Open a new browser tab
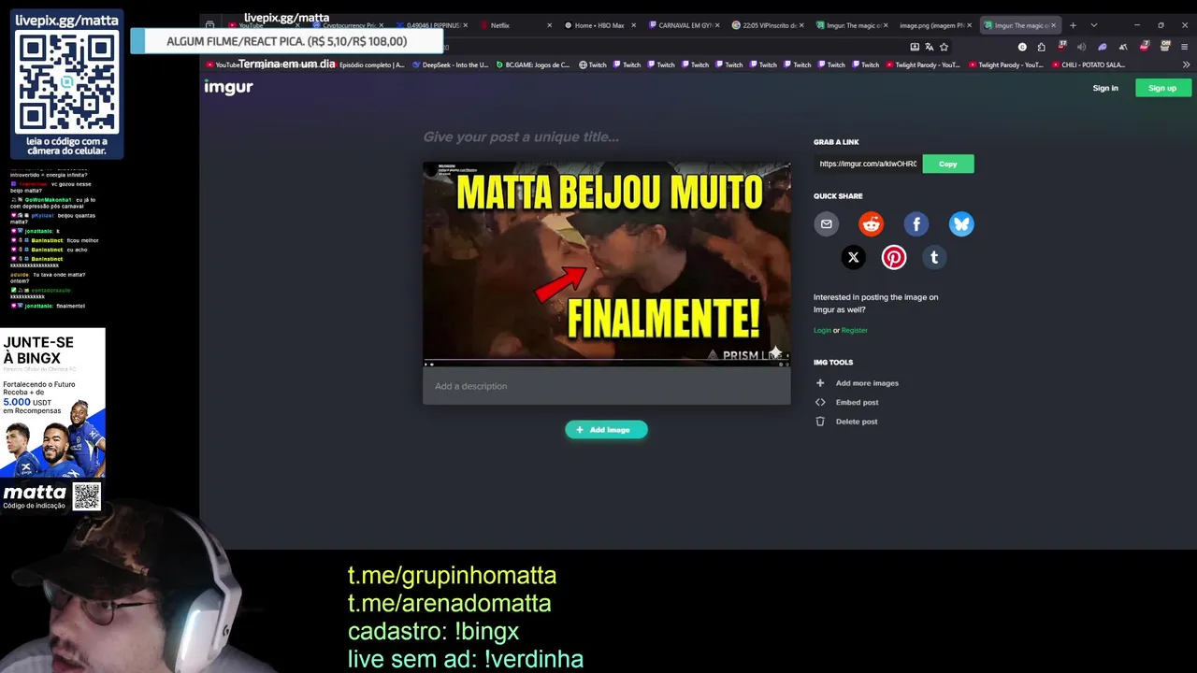The image size is (1197, 673). click(1073, 25)
